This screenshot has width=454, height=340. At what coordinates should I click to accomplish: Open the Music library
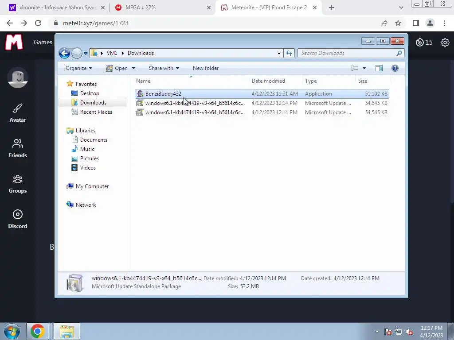pos(83,149)
